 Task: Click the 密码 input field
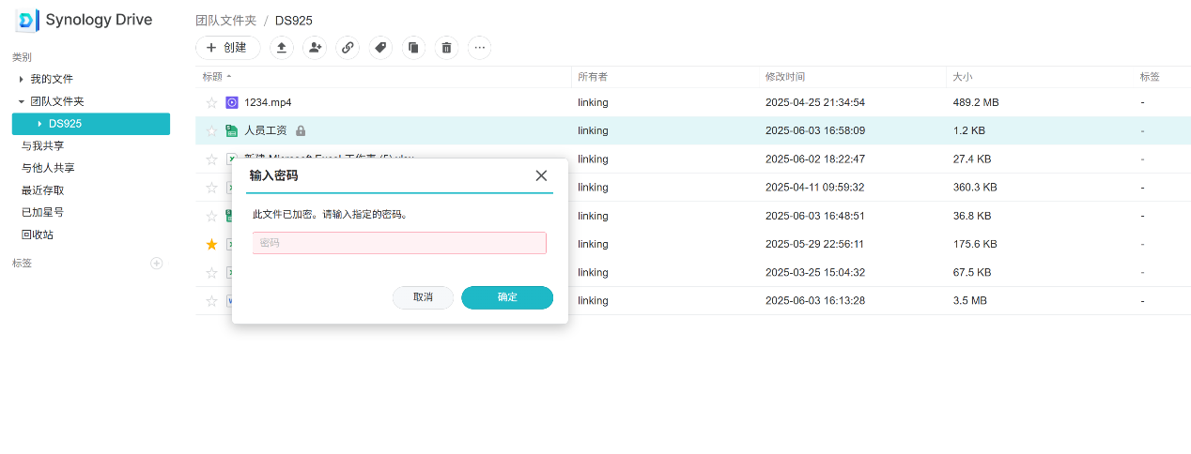(399, 243)
